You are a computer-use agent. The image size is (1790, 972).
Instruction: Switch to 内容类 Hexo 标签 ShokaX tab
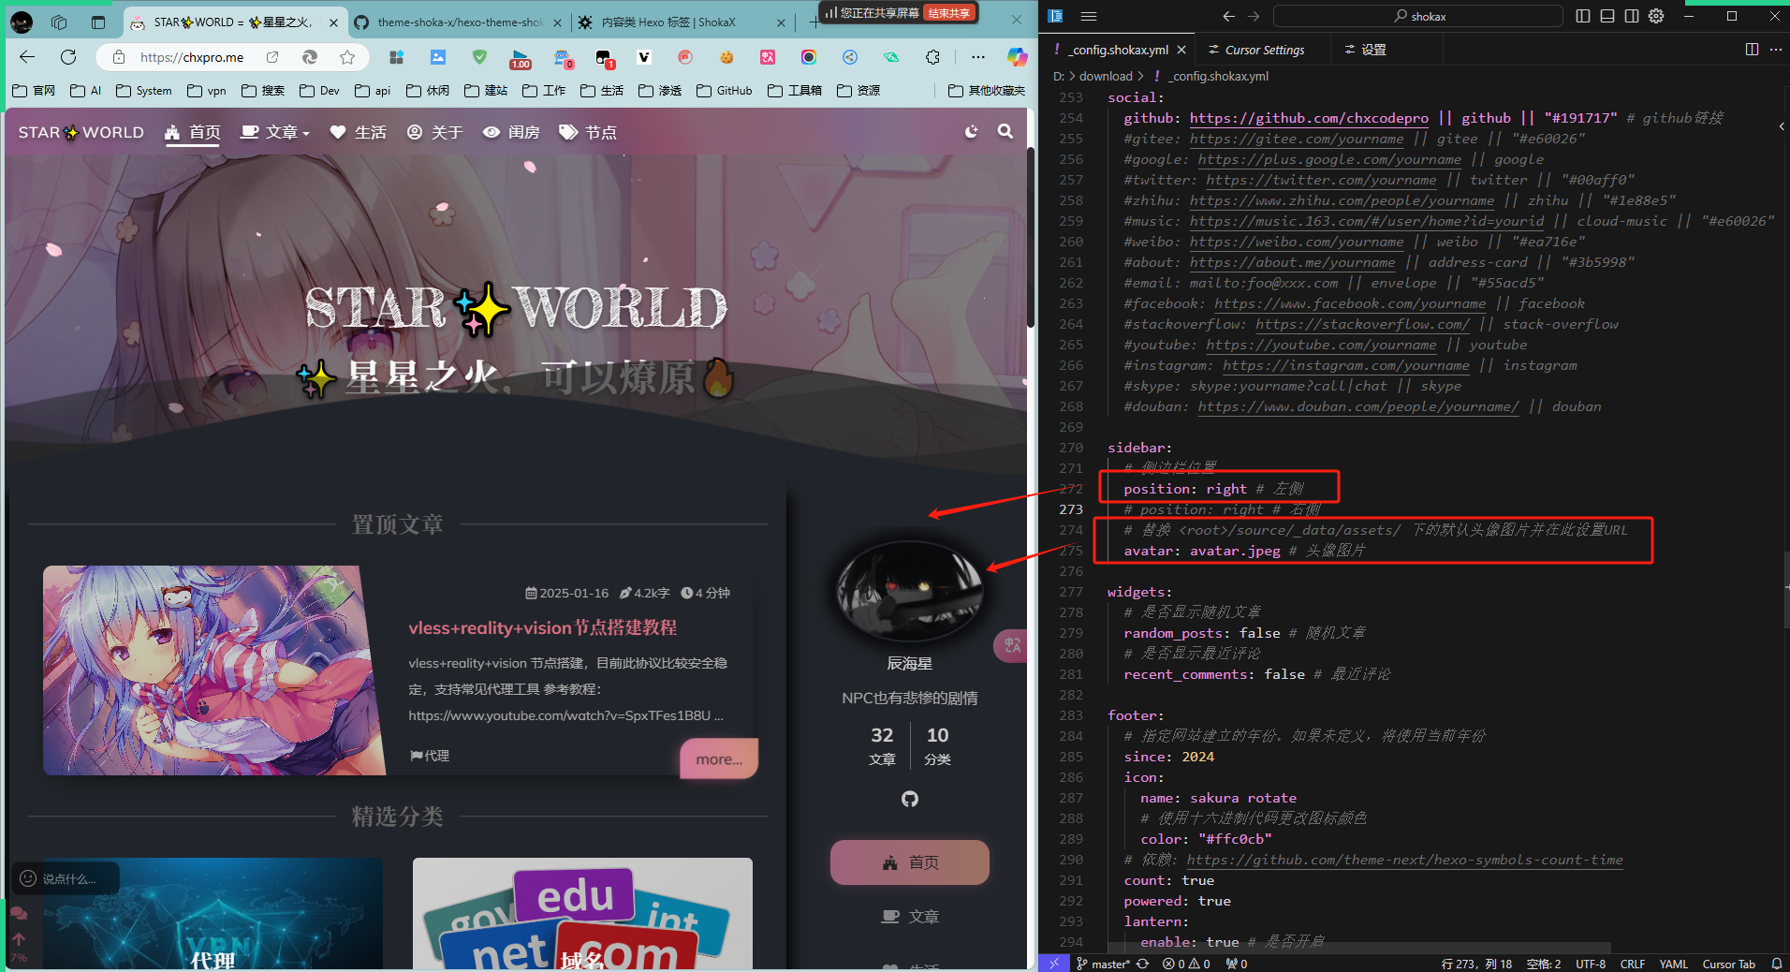680,22
